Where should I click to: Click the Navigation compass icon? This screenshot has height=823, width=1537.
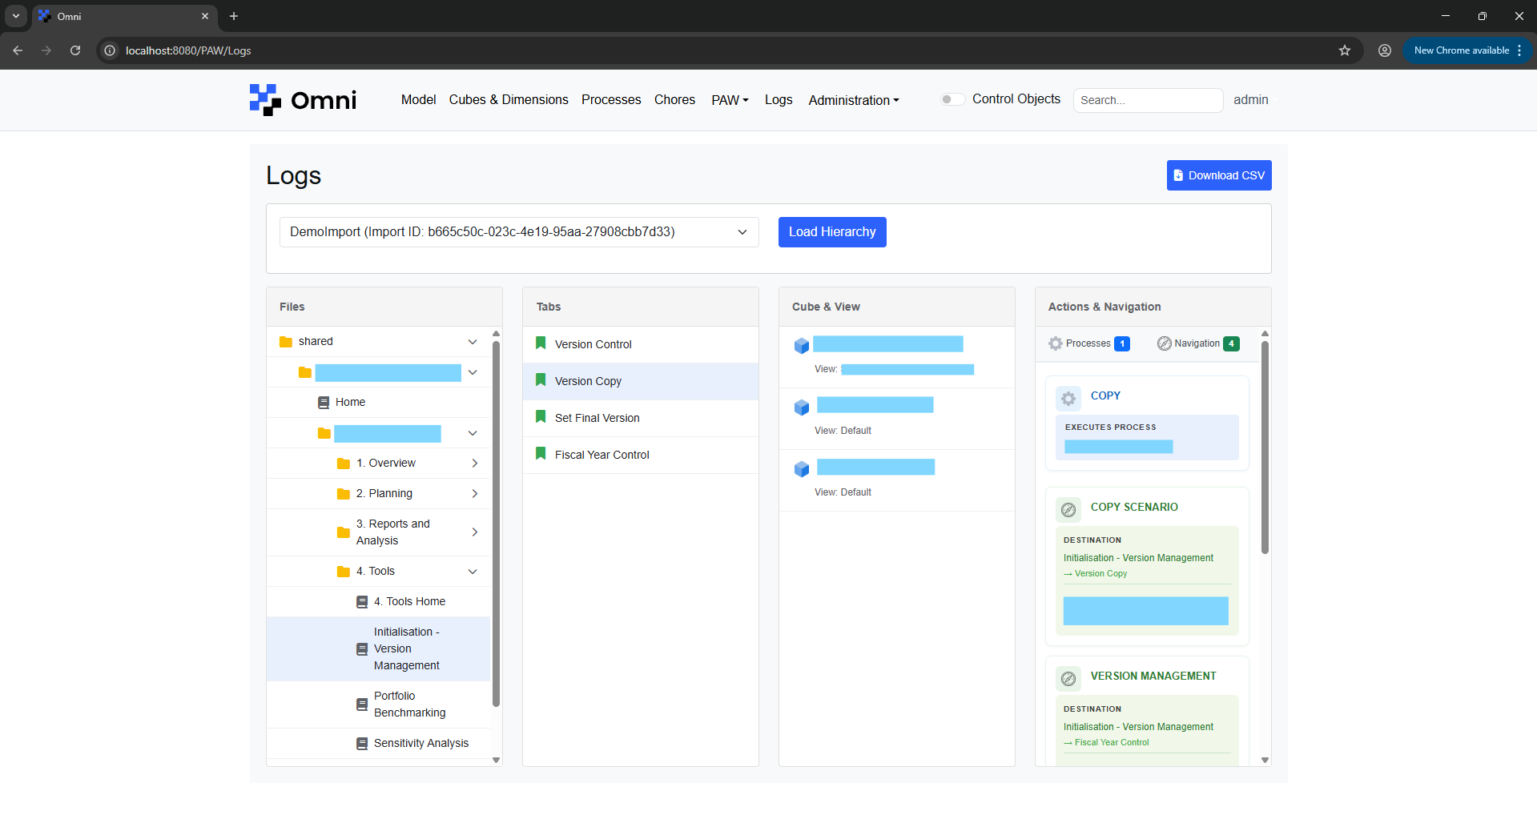tap(1165, 343)
